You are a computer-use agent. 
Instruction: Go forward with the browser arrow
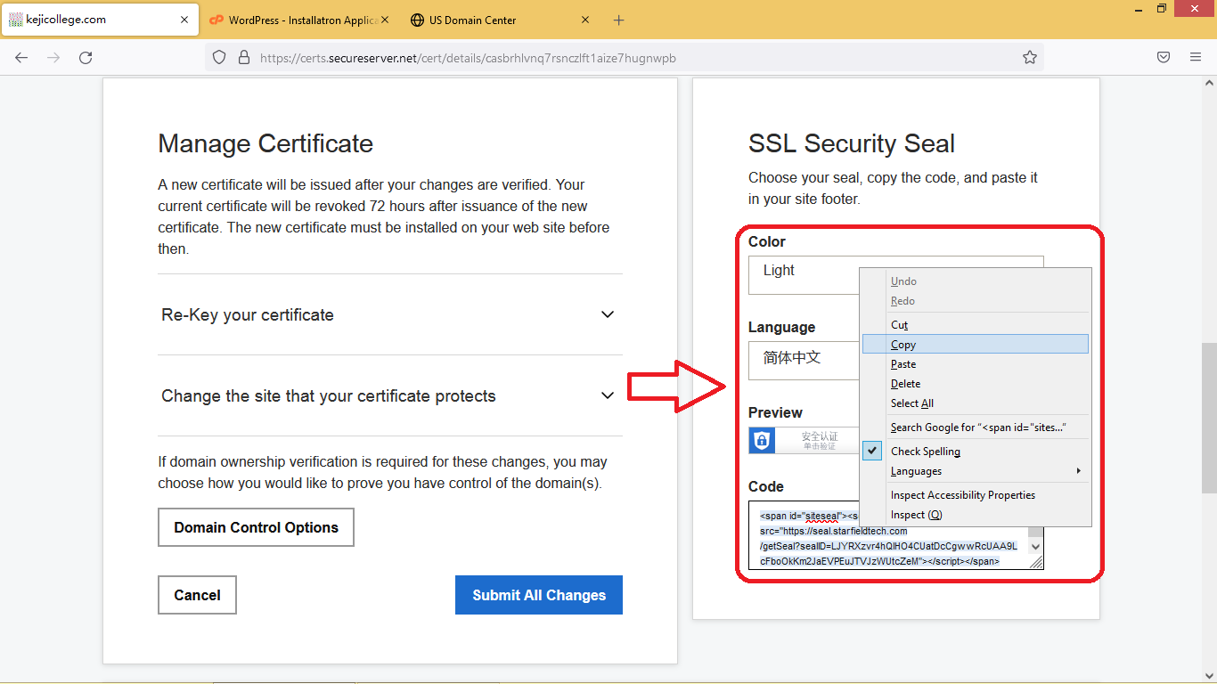point(53,57)
